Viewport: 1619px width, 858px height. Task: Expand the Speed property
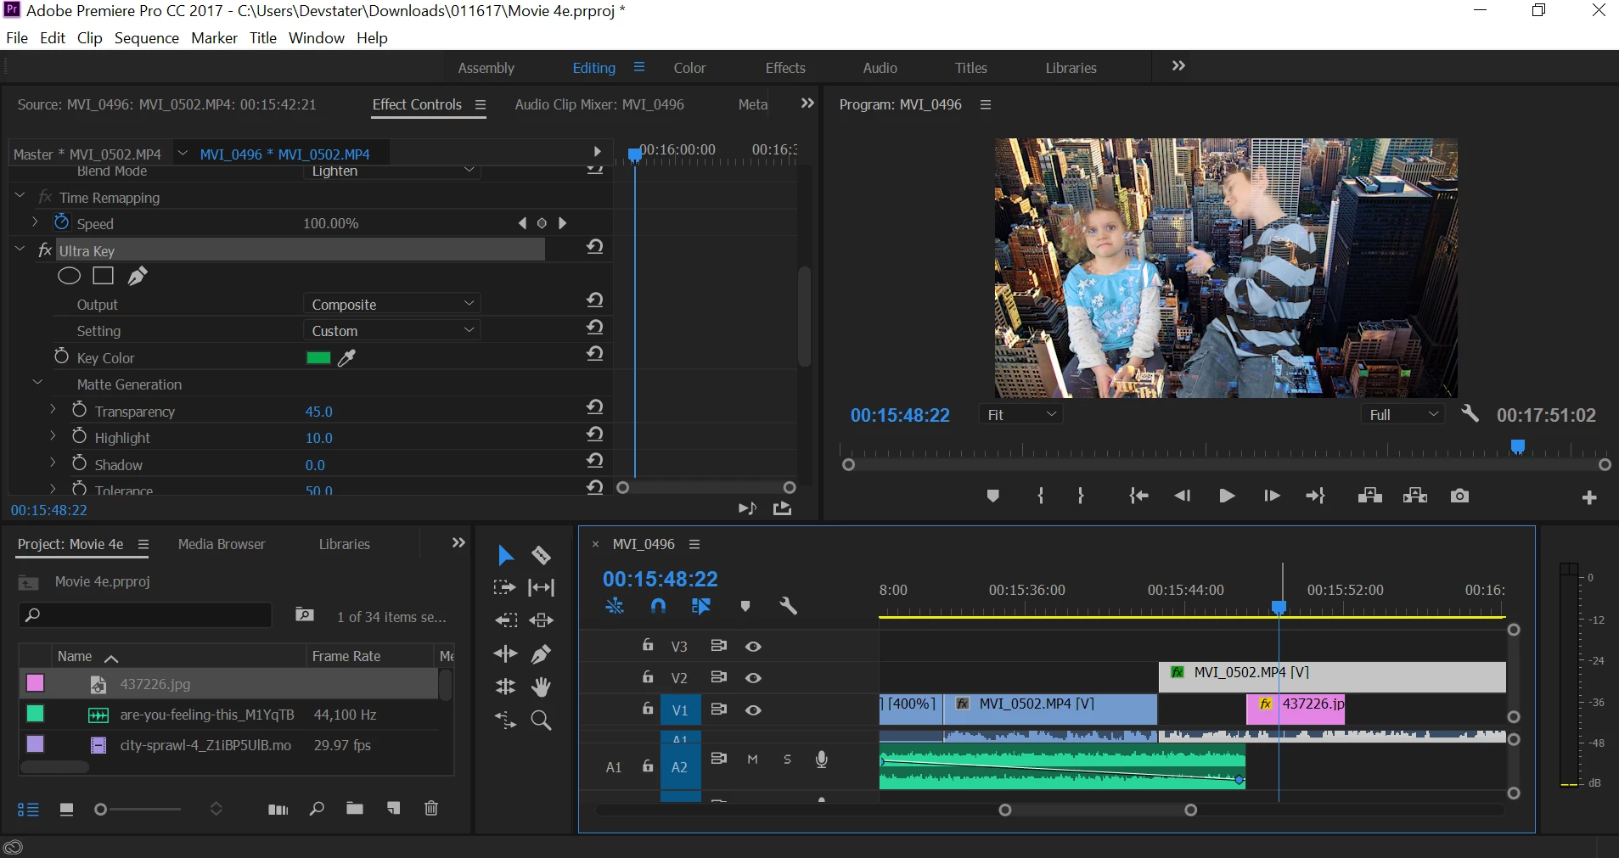tap(35, 222)
